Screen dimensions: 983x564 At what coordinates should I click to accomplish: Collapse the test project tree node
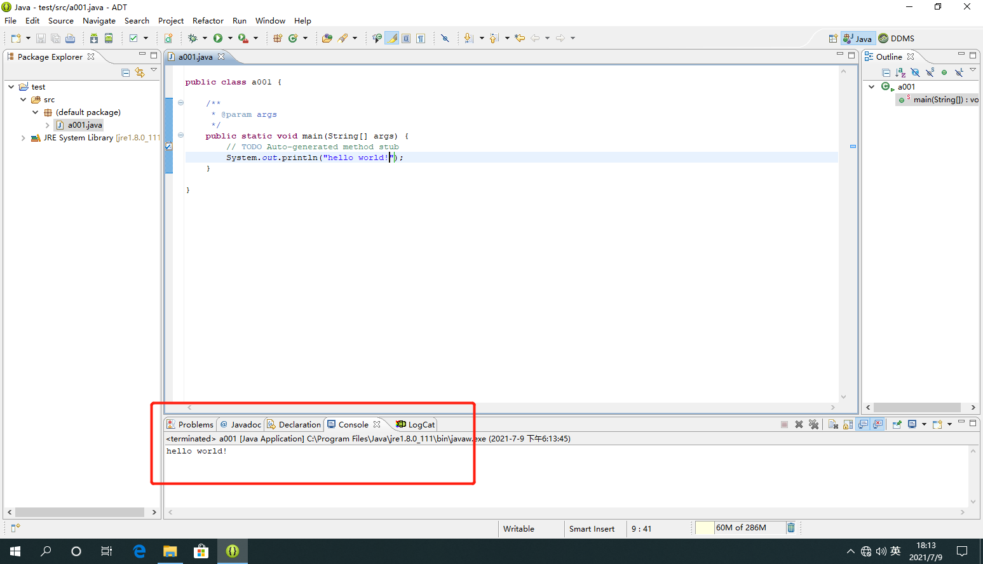tap(11, 87)
